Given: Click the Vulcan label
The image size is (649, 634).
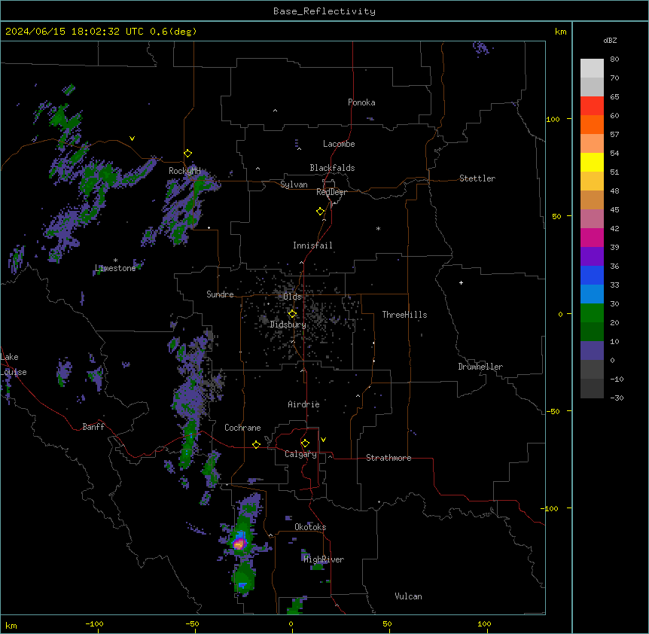Looking at the screenshot, I should point(408,596).
